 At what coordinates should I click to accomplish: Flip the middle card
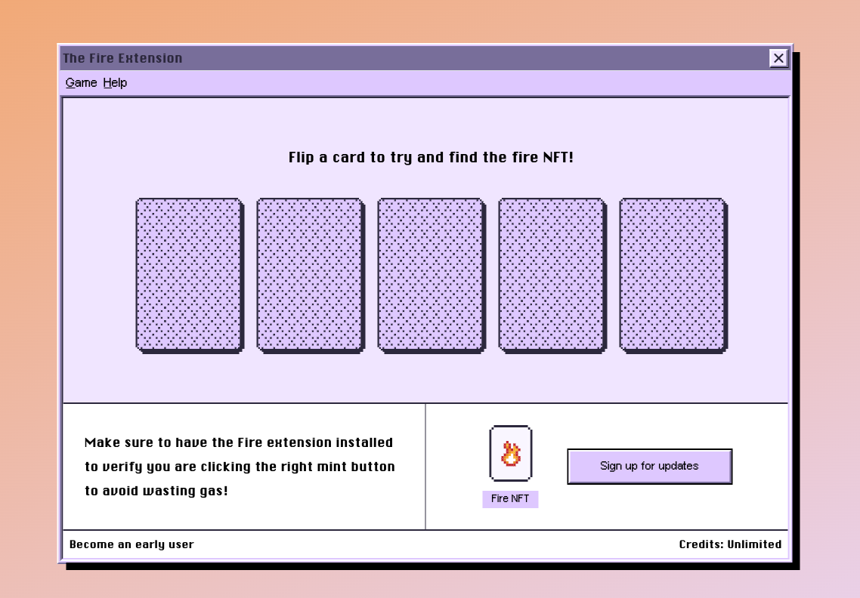coord(432,276)
